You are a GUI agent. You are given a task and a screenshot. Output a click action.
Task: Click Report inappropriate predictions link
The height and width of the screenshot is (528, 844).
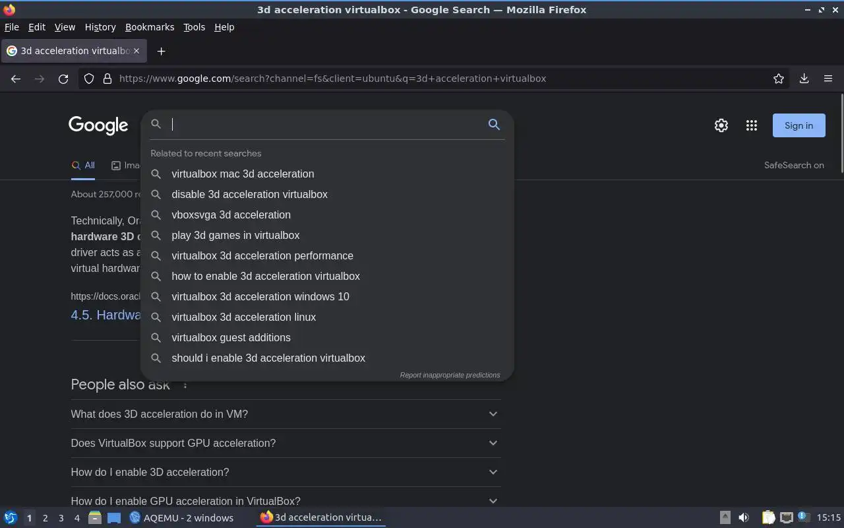click(x=450, y=375)
